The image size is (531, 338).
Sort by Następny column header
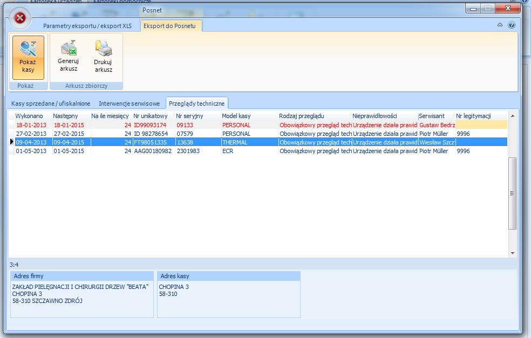coord(65,116)
